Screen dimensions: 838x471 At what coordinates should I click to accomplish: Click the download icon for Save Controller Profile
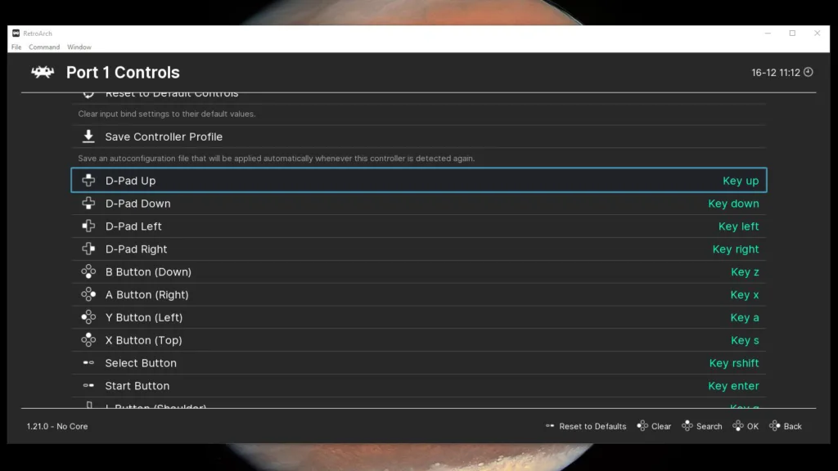tap(88, 136)
